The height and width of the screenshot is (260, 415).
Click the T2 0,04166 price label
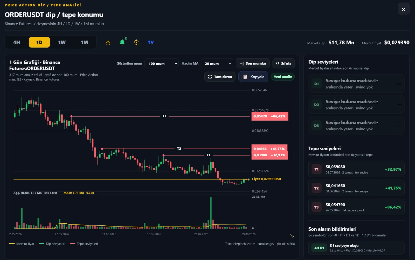point(269,149)
